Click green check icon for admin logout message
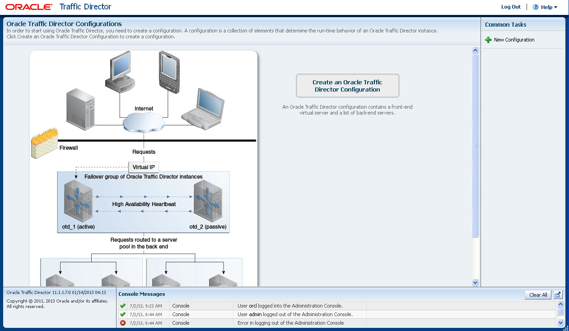This screenshot has height=331, width=569. point(123,314)
